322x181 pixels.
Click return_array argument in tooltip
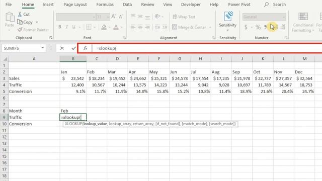(x=143, y=124)
